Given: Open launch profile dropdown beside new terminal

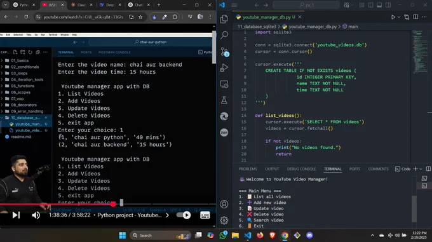Looking at the screenshot, I should tap(421, 169).
